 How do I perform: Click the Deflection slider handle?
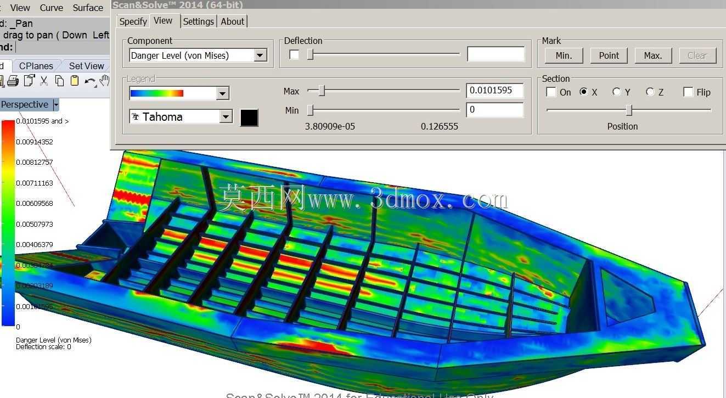pyautogui.click(x=310, y=54)
